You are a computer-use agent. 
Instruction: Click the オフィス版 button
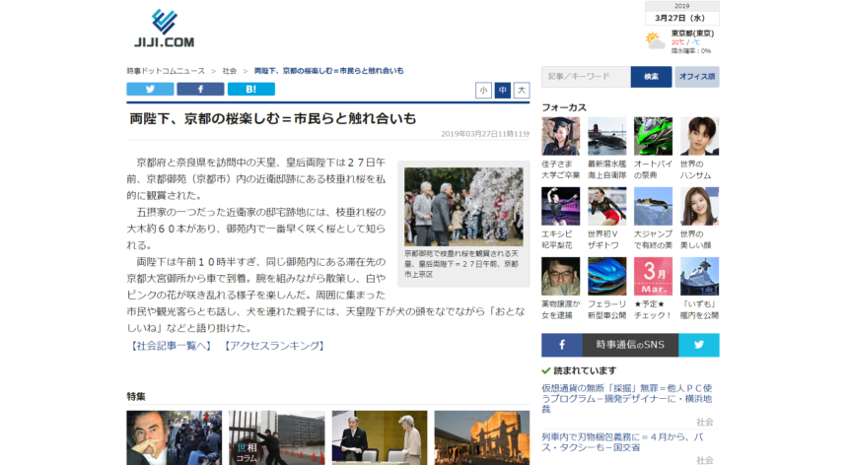pyautogui.click(x=696, y=77)
